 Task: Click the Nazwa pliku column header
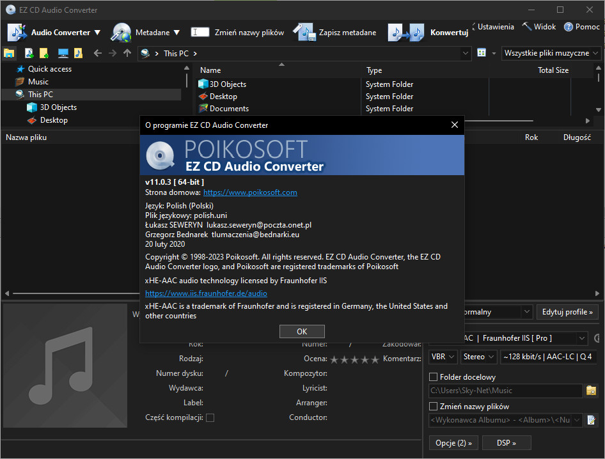pyautogui.click(x=26, y=137)
